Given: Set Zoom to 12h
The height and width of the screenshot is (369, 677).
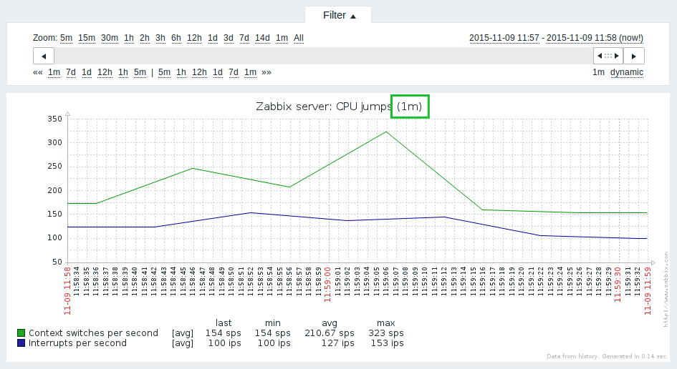Looking at the screenshot, I should click(x=194, y=38).
